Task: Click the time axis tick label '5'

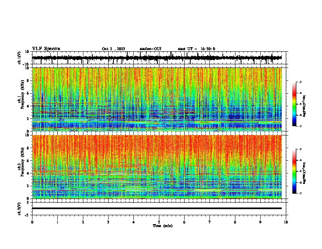Action: point(159,222)
